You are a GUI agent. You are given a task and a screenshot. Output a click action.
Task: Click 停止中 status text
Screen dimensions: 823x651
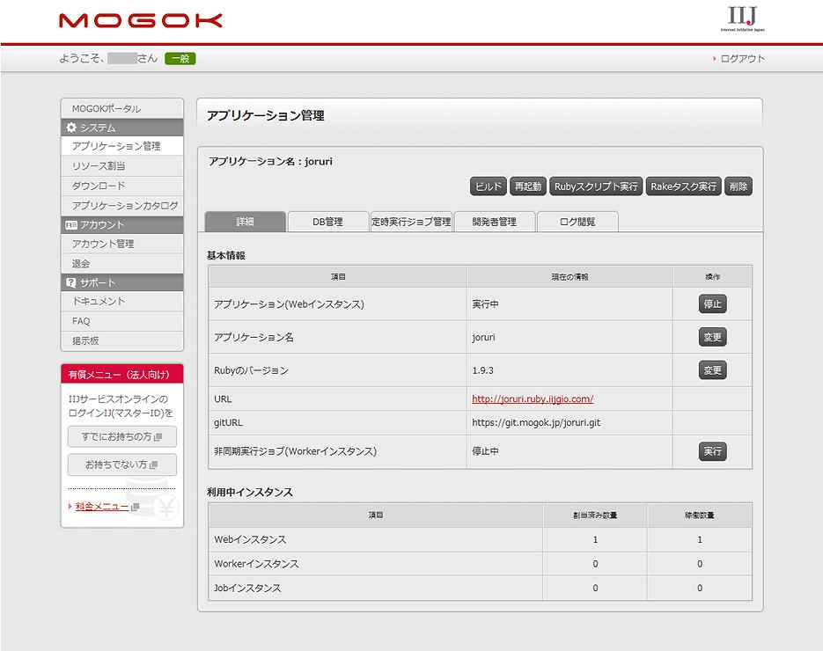(486, 451)
